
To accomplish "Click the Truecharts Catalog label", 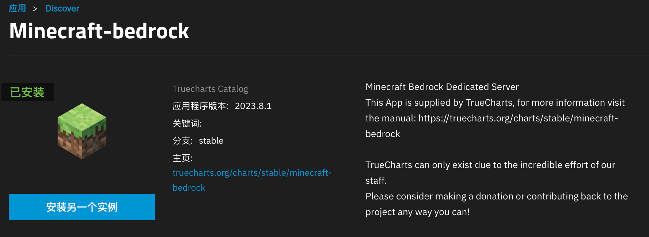I will tap(210, 89).
